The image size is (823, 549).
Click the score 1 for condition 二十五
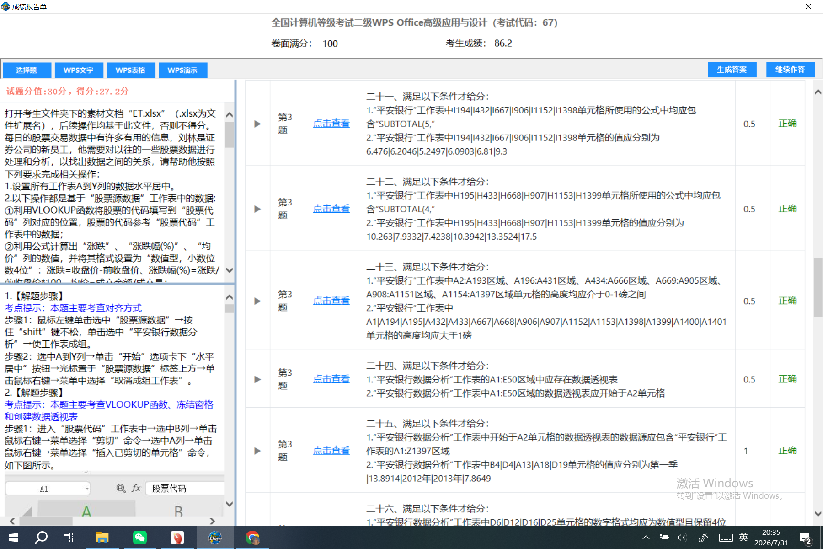coord(746,451)
